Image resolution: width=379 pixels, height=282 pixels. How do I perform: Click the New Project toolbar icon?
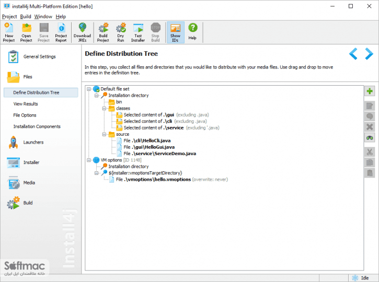coord(9,32)
